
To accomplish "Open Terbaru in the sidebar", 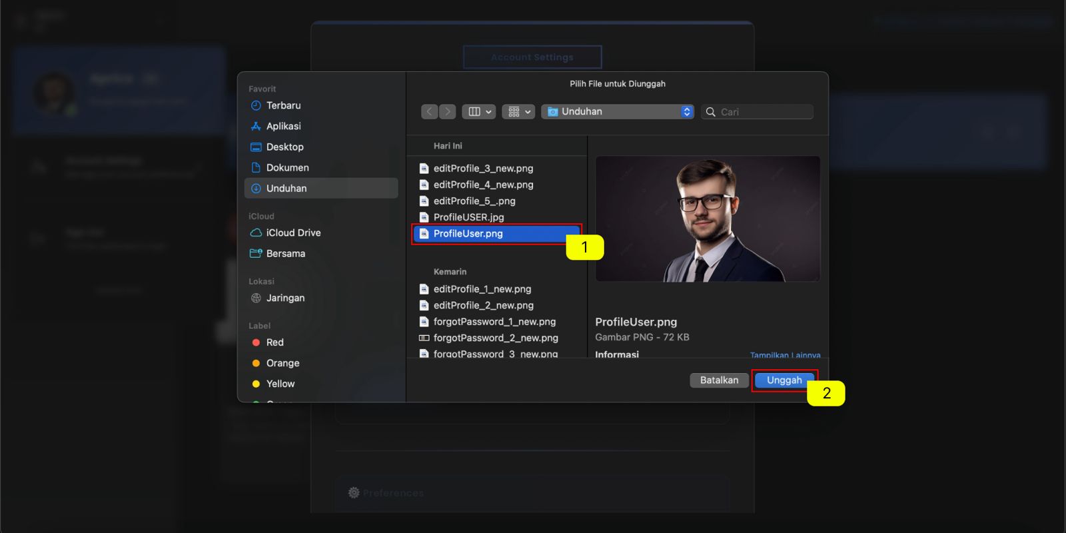I will (x=283, y=105).
